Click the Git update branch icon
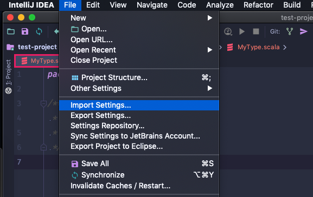 (x=290, y=31)
